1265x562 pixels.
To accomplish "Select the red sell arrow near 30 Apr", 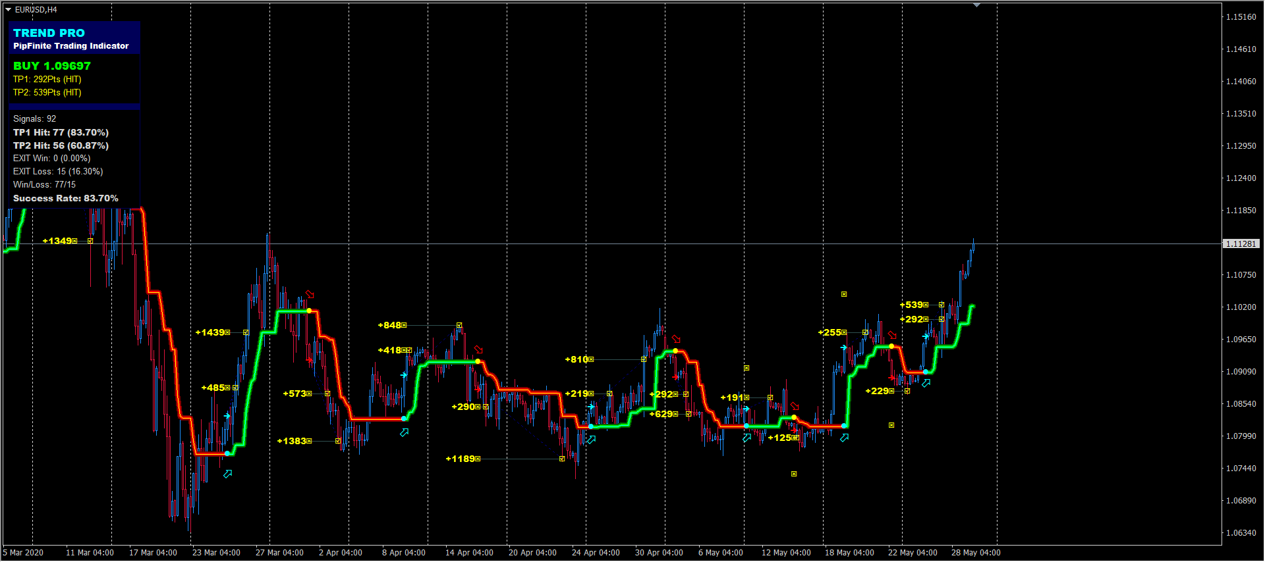I will click(676, 339).
